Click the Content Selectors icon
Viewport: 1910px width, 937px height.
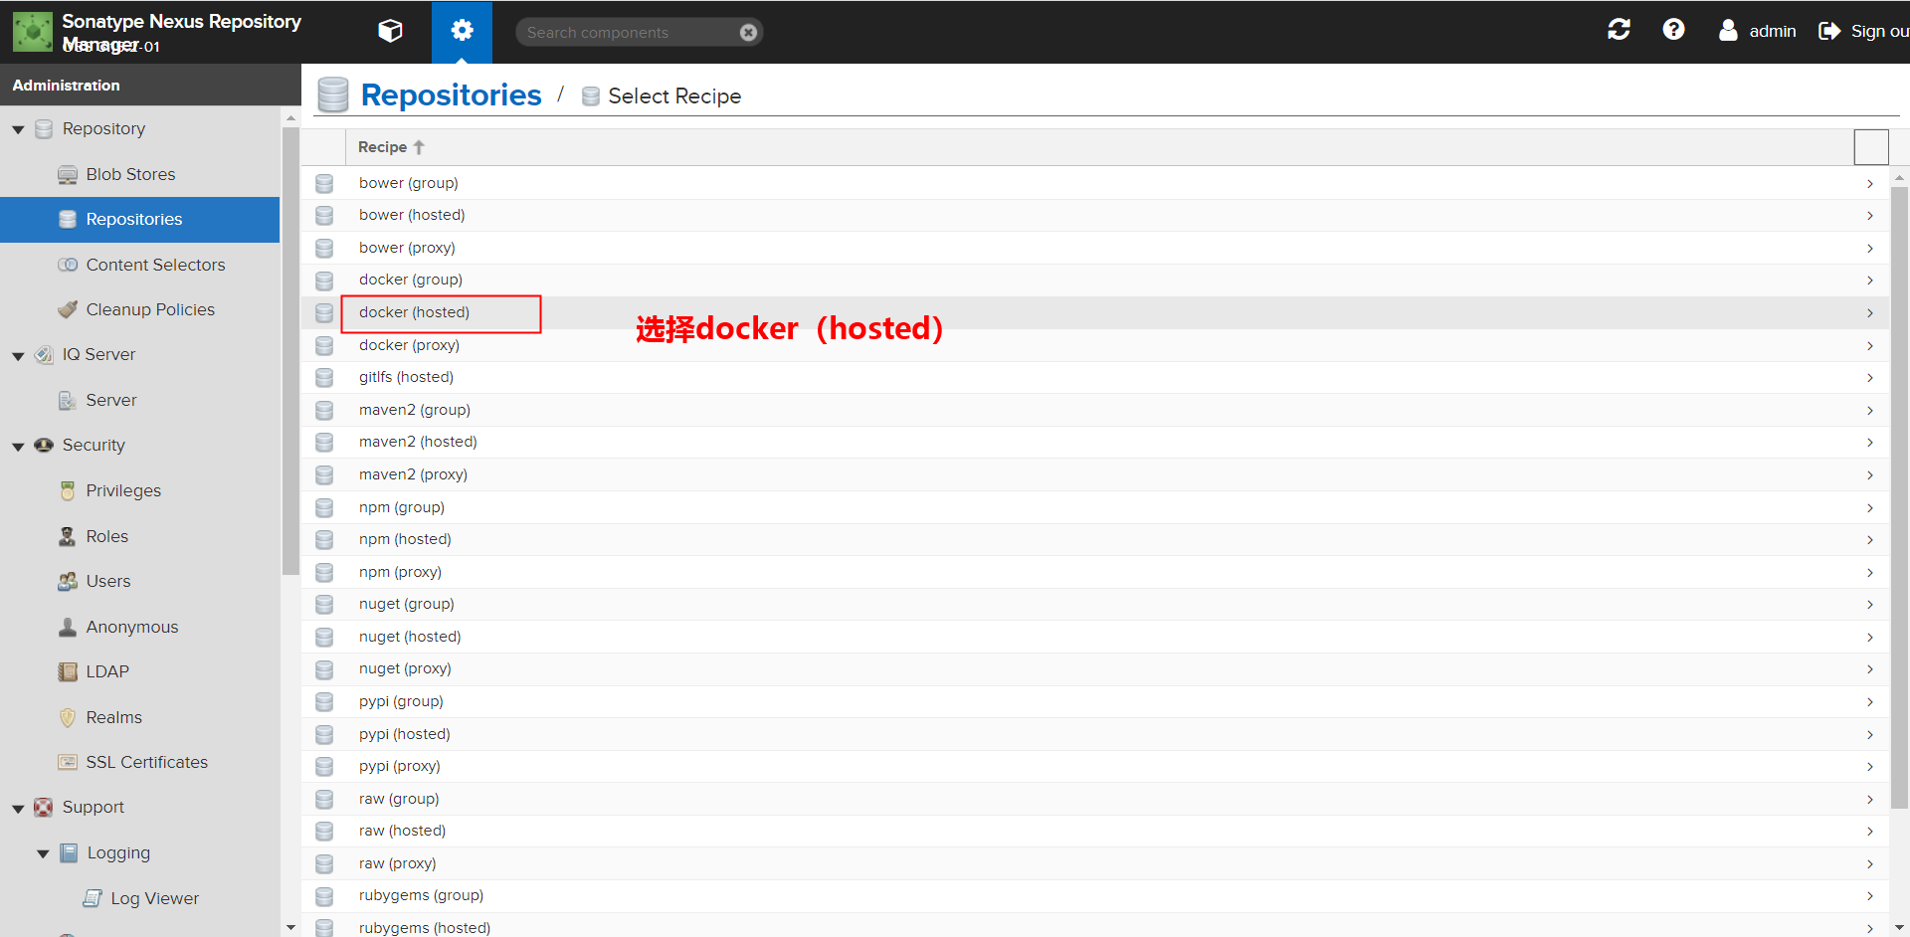pyautogui.click(x=68, y=265)
